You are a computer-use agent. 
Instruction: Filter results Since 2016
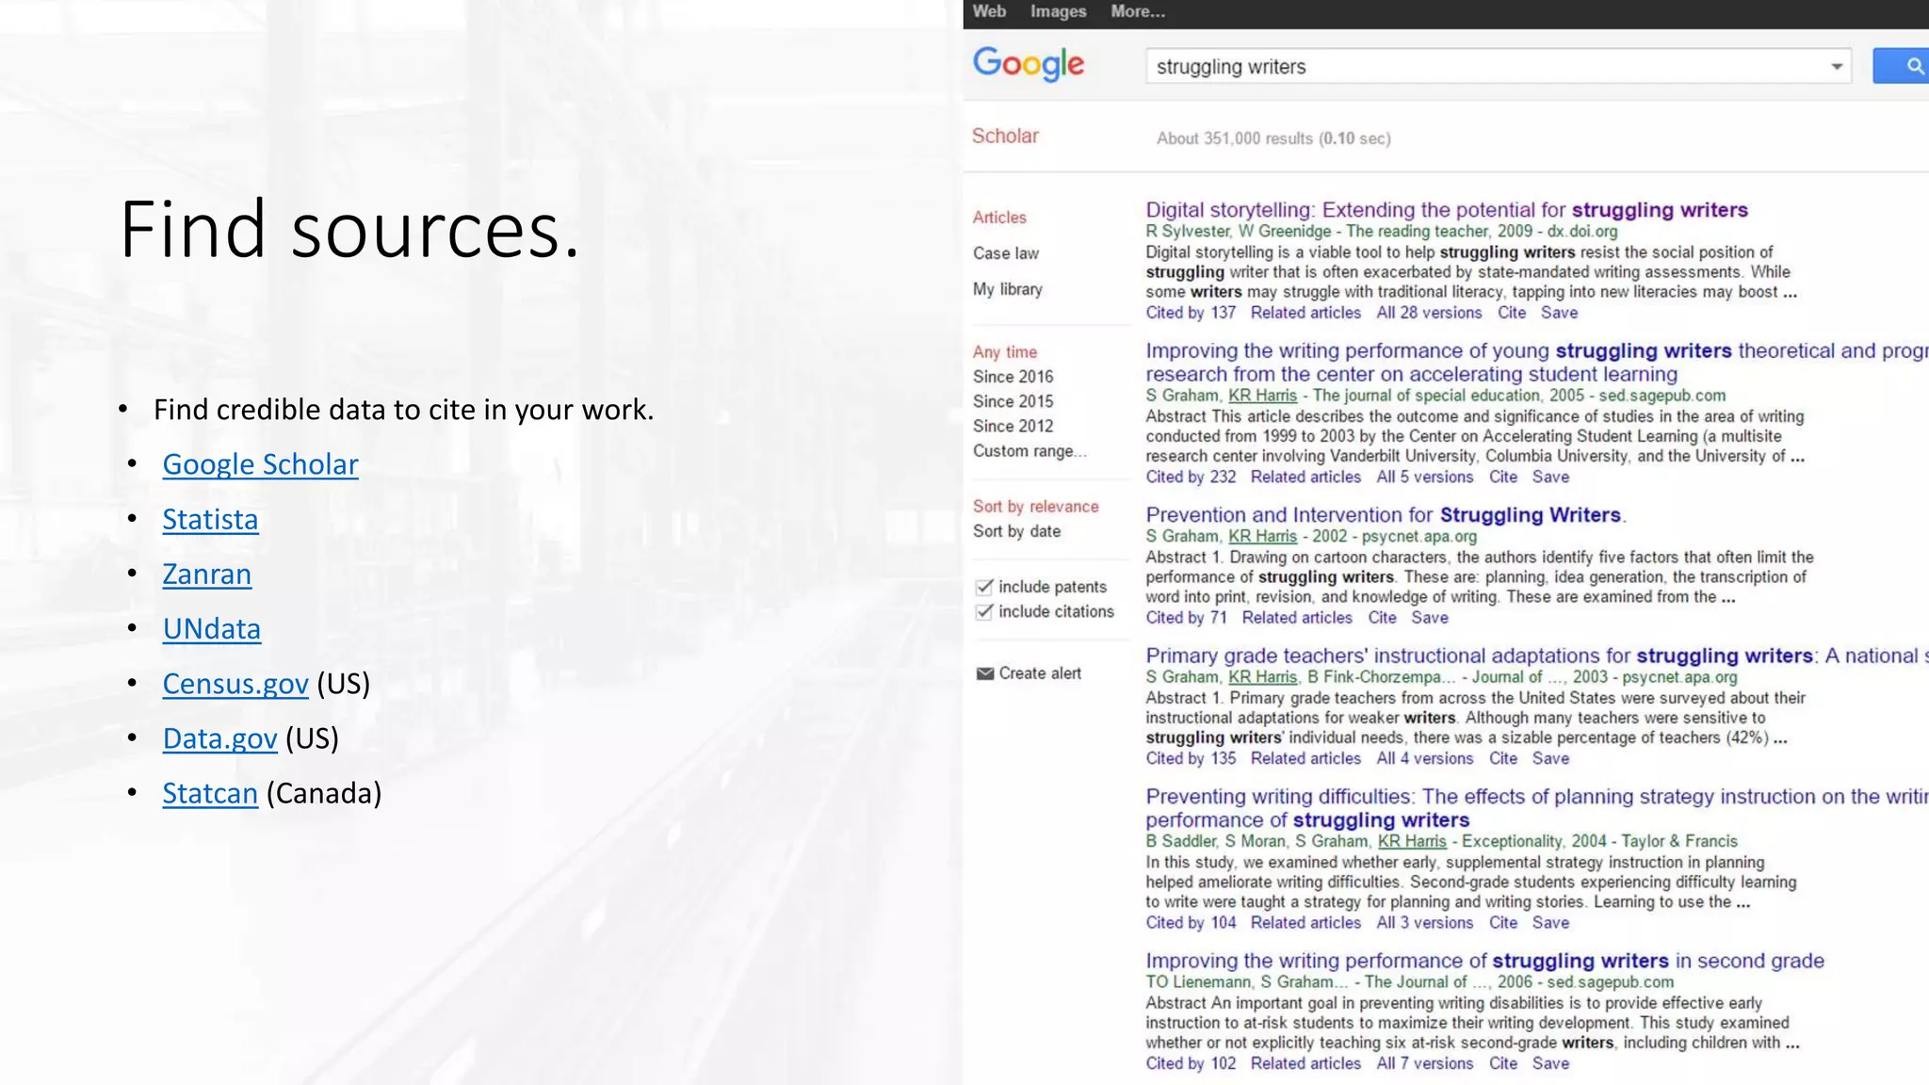click(x=1013, y=377)
